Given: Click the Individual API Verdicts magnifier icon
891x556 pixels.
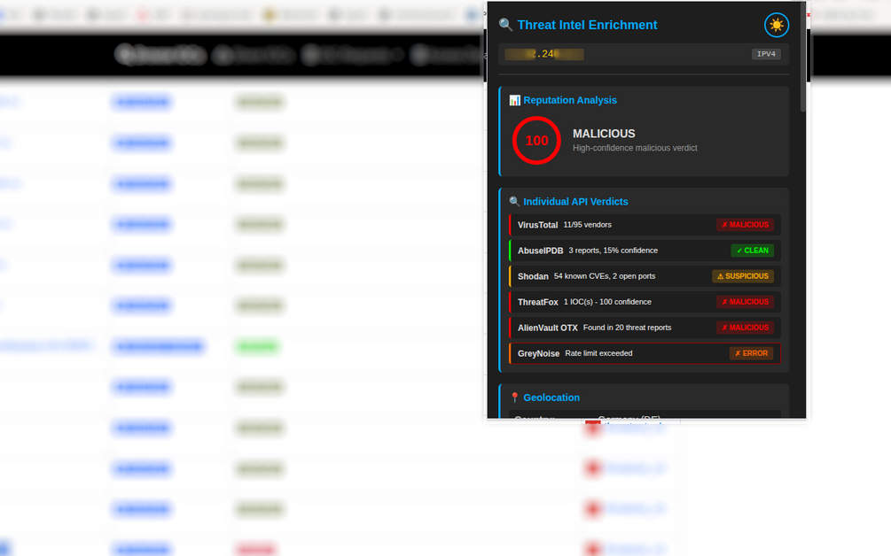Looking at the screenshot, I should [514, 201].
